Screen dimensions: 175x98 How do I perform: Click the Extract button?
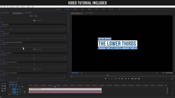tap(136, 79)
